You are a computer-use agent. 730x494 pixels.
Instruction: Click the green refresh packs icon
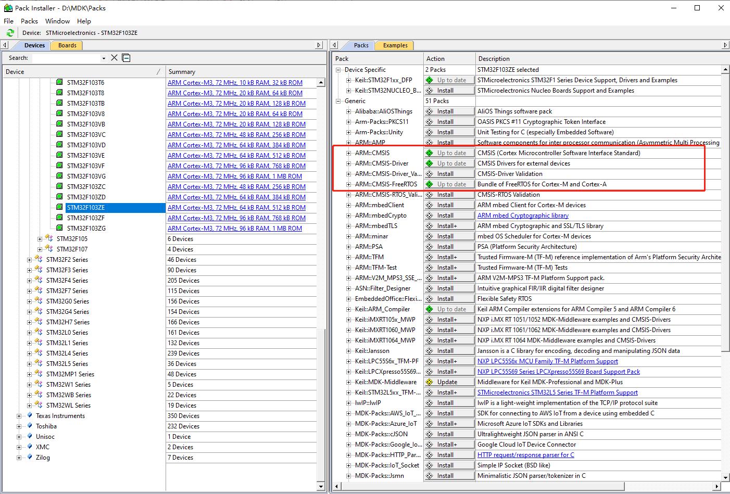10,33
